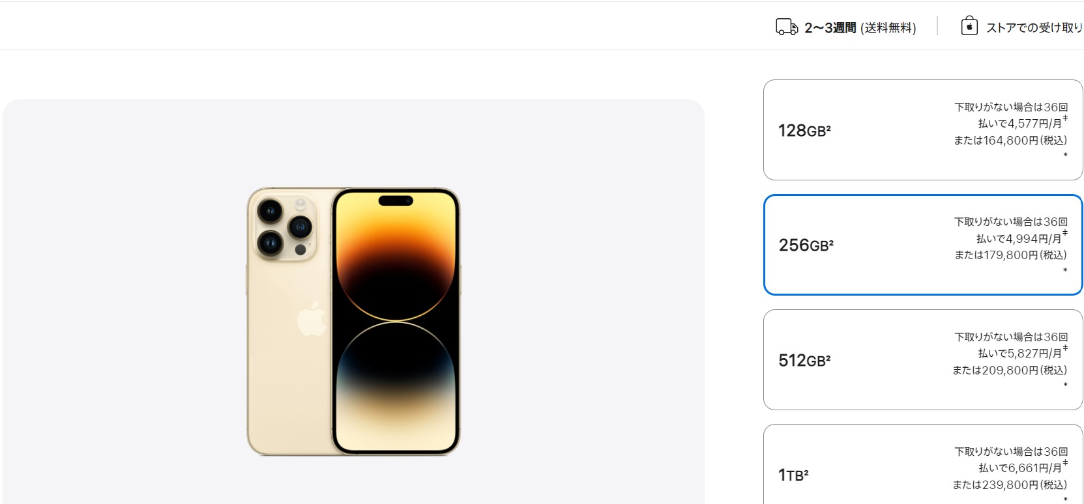Click the delivery truck icon
The height and width of the screenshot is (504, 1084).
pos(787,27)
